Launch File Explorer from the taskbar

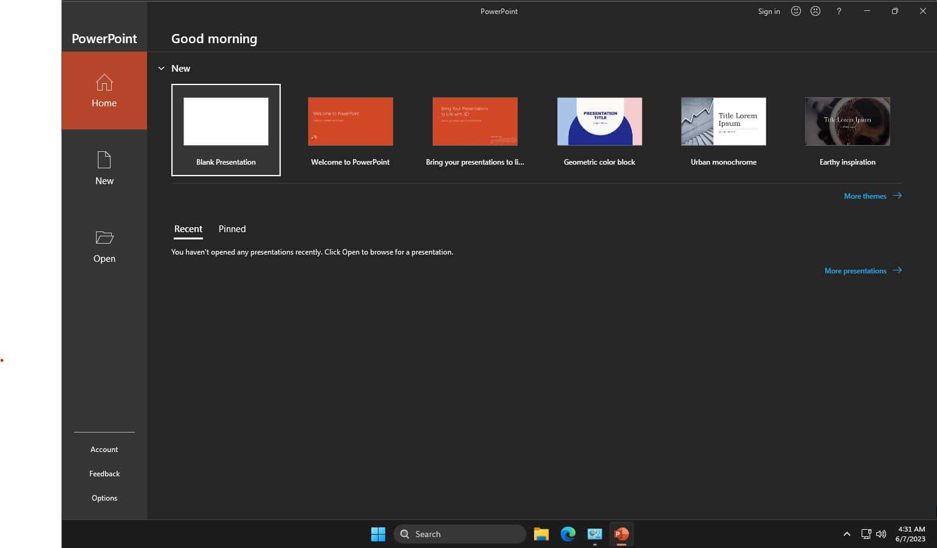pos(541,534)
